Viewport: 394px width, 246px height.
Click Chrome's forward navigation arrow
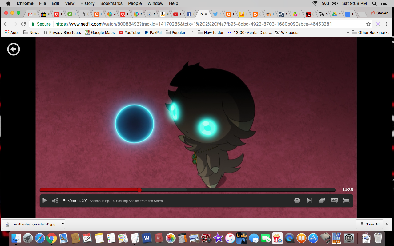(x=15, y=24)
